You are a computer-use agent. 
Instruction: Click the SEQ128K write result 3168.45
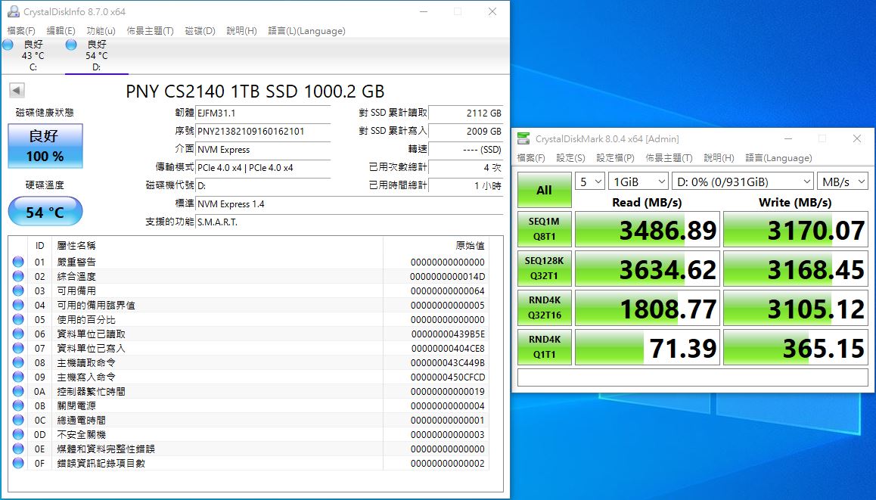pos(796,269)
